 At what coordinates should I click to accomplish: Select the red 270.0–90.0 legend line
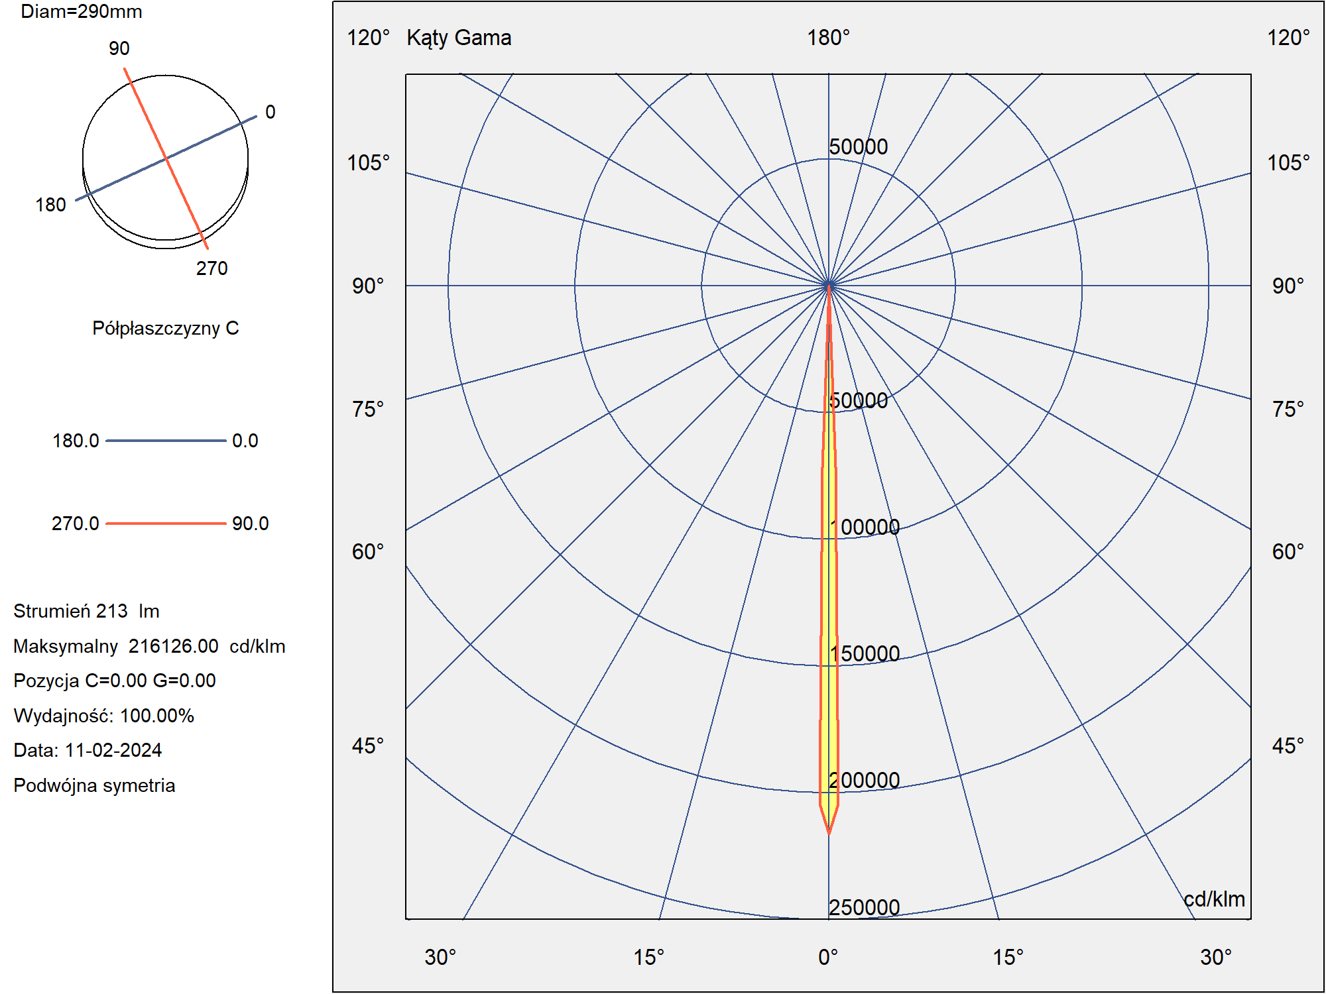click(166, 524)
